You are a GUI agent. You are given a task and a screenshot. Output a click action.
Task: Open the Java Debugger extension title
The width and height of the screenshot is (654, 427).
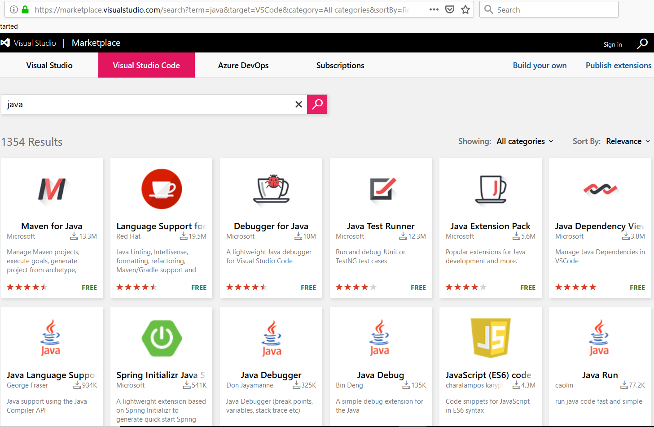pyautogui.click(x=271, y=375)
